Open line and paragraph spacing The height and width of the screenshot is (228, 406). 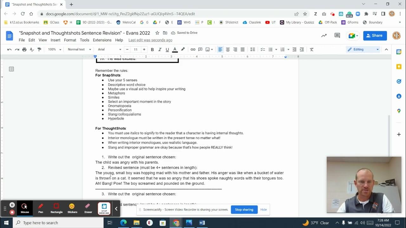[253, 49]
